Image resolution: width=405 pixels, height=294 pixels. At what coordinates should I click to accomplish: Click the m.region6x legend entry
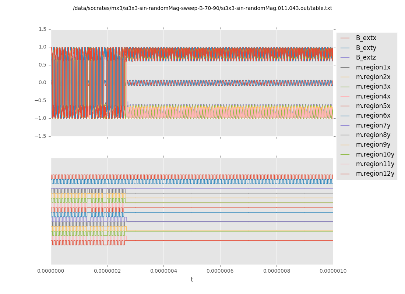373,115
